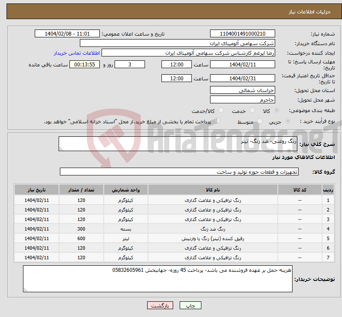
Task: Click the remaining days field showing 3
Action: [130, 65]
